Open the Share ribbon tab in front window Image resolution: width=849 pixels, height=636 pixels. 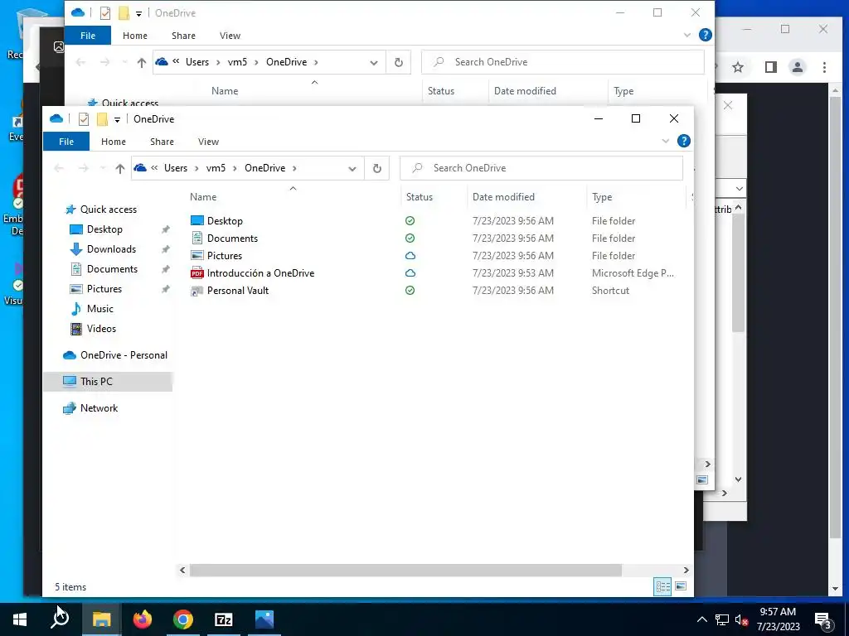(162, 142)
